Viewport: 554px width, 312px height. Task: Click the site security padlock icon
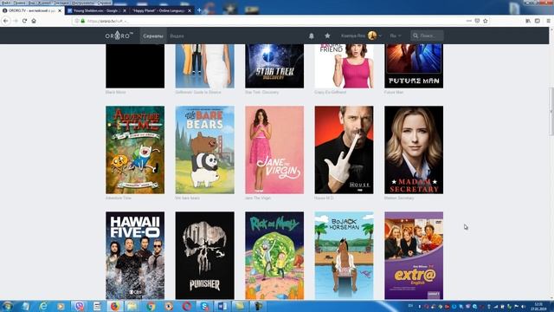click(83, 21)
